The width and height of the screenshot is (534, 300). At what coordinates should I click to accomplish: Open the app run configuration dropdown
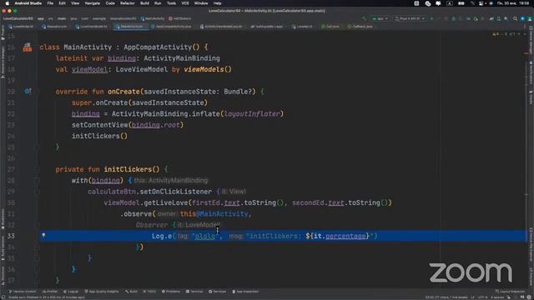coord(380,18)
